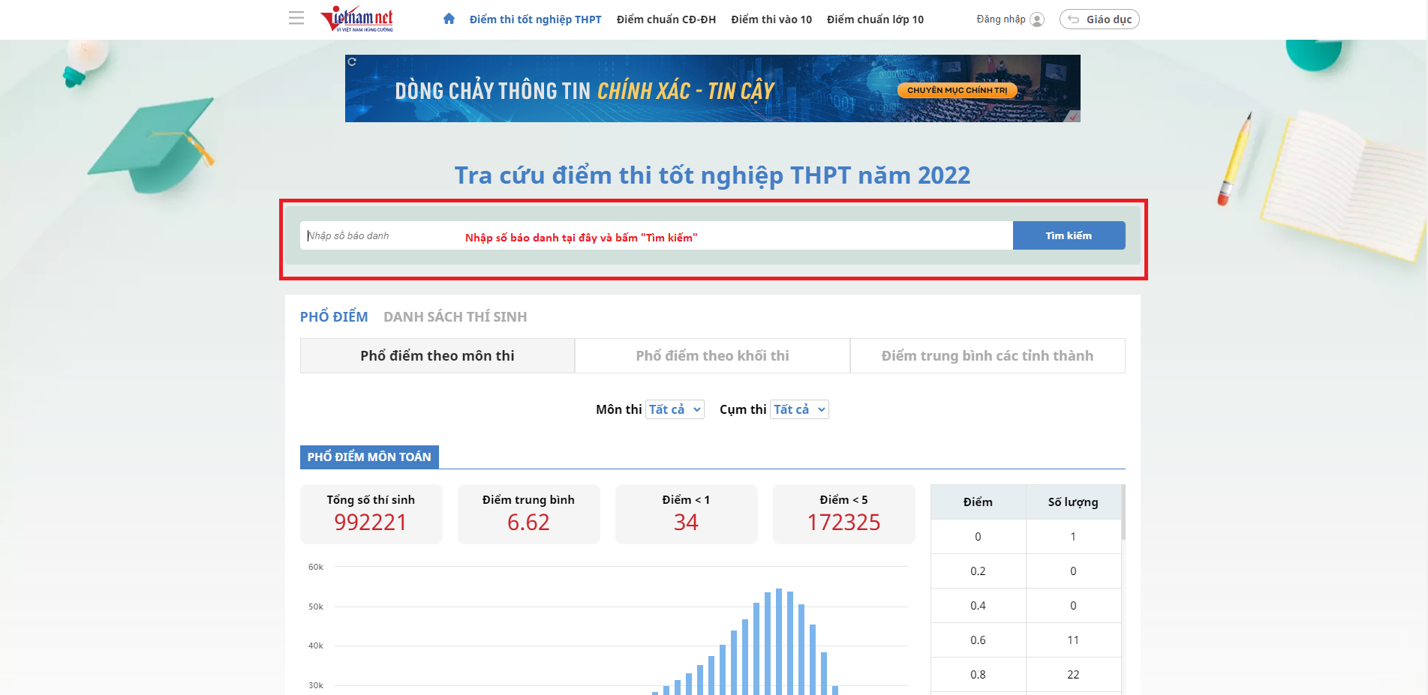This screenshot has width=1428, height=695.
Task: Select Phổ điểm theo khối thi tab
Action: 712,356
